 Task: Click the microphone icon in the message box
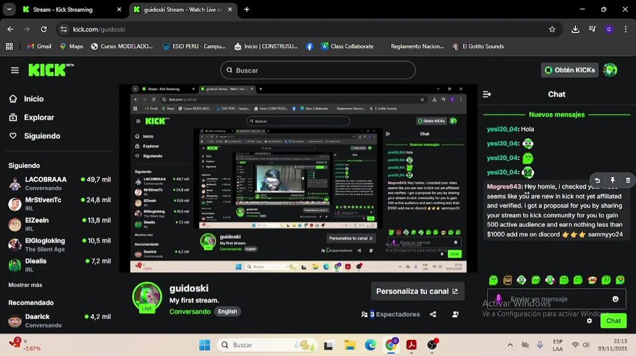pos(498,299)
